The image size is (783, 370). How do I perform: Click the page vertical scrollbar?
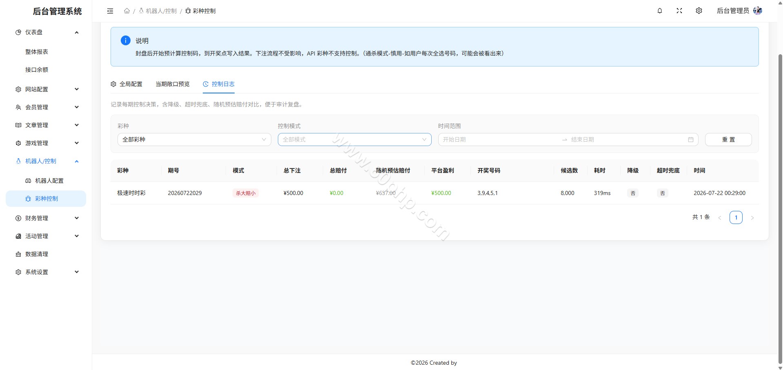tap(780, 208)
